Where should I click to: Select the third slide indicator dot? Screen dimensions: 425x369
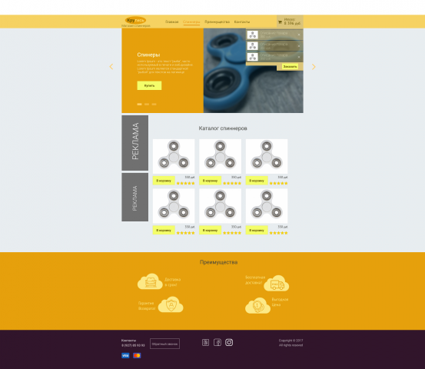154,104
